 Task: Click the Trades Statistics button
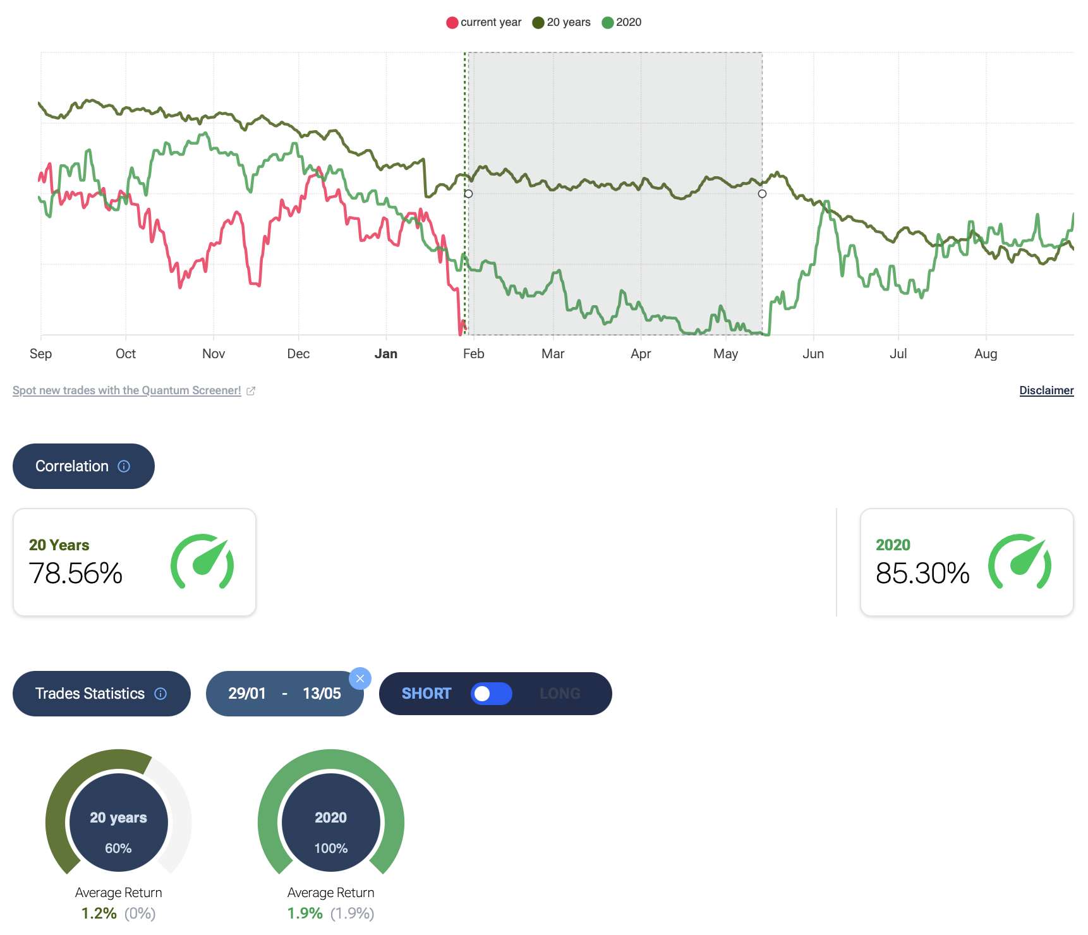(90, 694)
